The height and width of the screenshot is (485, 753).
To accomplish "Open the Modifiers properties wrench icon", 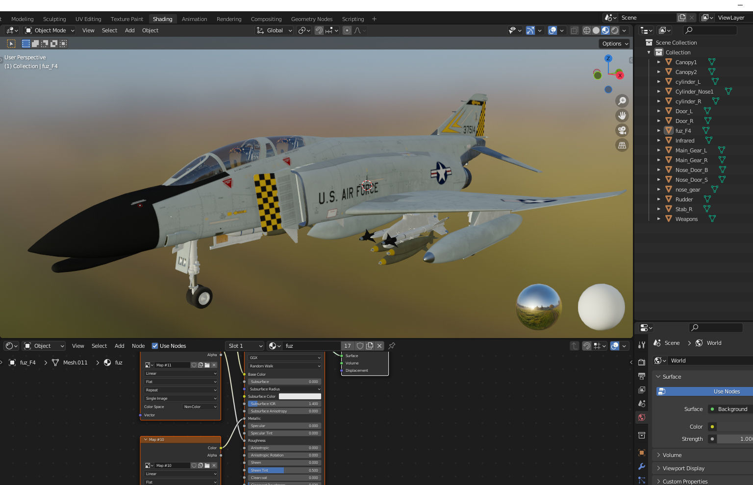I will point(642,466).
